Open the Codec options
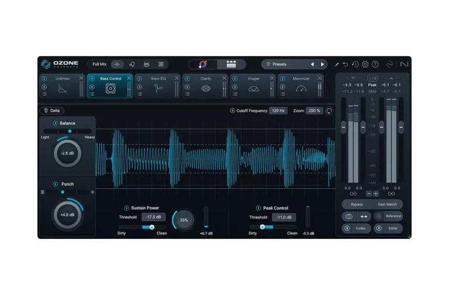The height and width of the screenshot is (295, 449). [361, 228]
